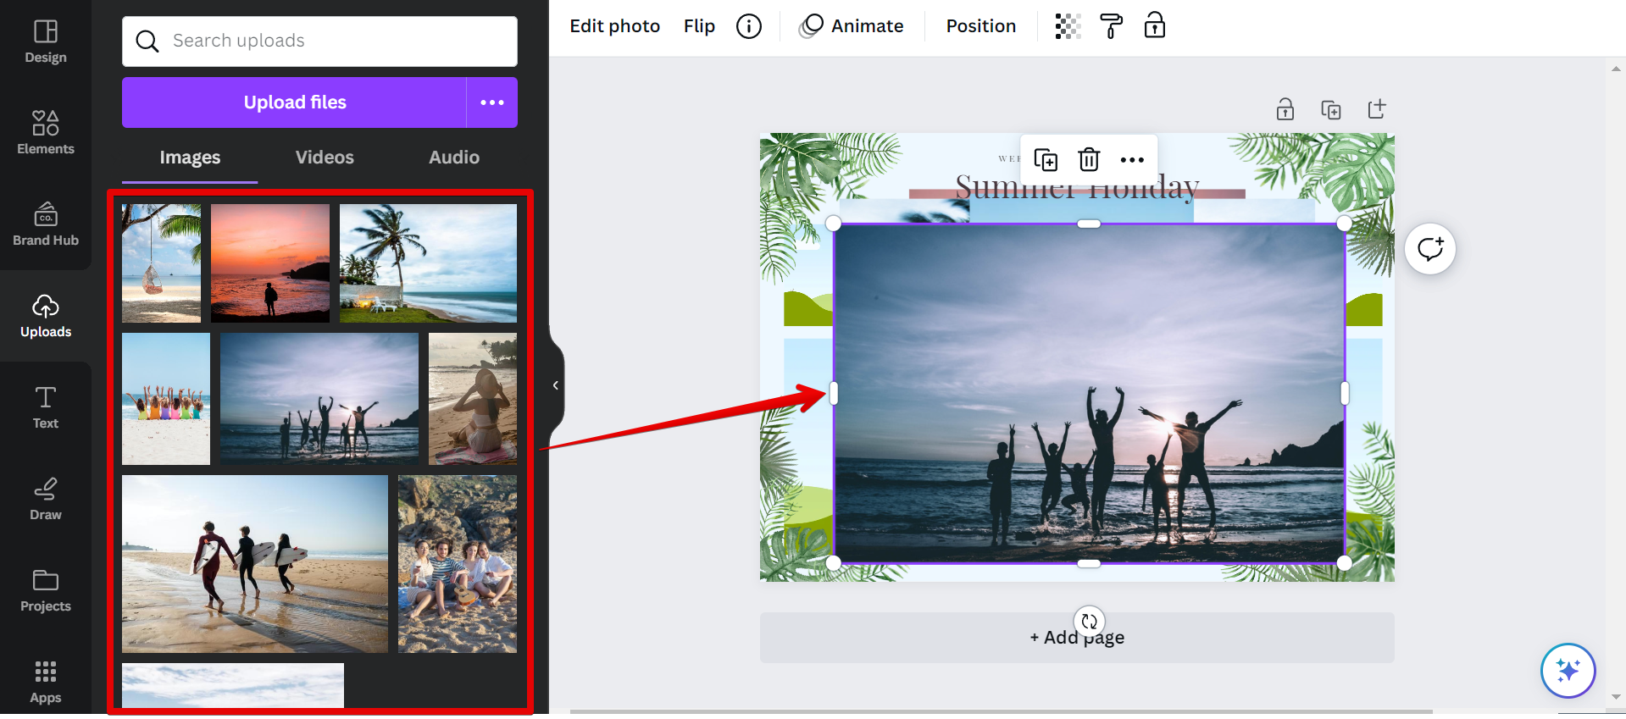
Task: Open the Elements panel
Action: pyautogui.click(x=46, y=133)
